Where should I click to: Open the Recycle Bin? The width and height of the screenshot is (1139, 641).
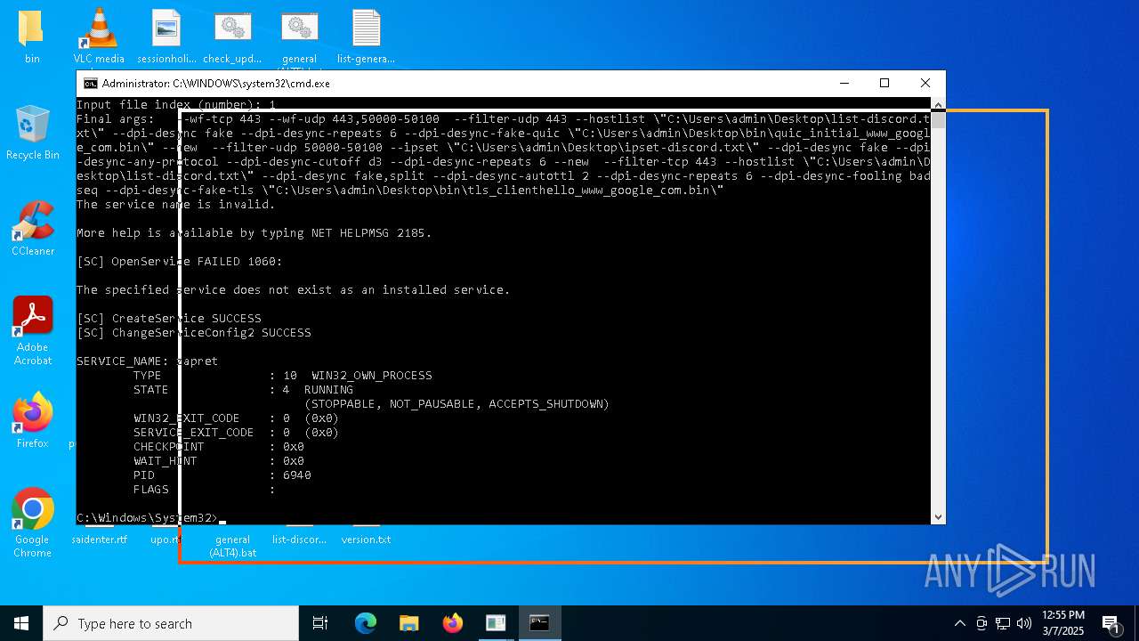(x=33, y=132)
